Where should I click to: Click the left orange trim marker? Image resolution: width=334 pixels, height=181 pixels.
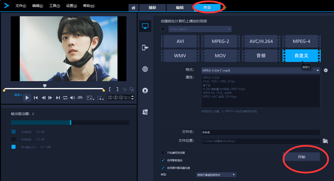pos(4,90)
